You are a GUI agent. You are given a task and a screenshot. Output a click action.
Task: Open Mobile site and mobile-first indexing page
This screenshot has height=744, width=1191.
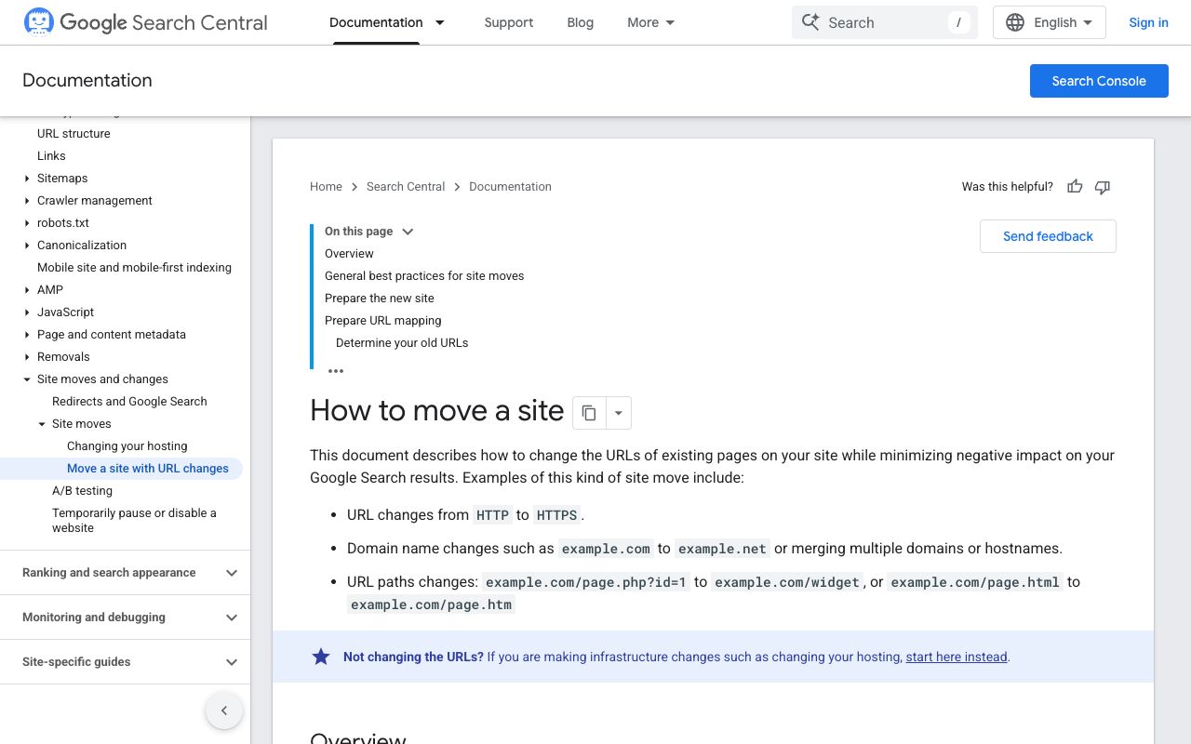(x=134, y=268)
